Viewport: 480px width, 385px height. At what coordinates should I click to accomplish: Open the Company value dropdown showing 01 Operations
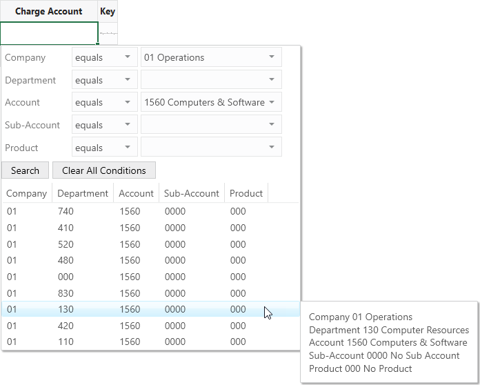211,57
